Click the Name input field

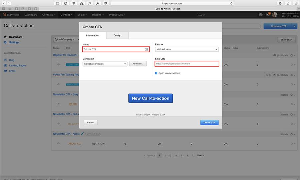coord(116,49)
